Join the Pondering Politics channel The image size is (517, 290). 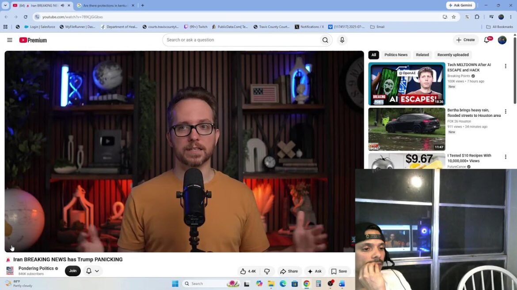(x=72, y=271)
